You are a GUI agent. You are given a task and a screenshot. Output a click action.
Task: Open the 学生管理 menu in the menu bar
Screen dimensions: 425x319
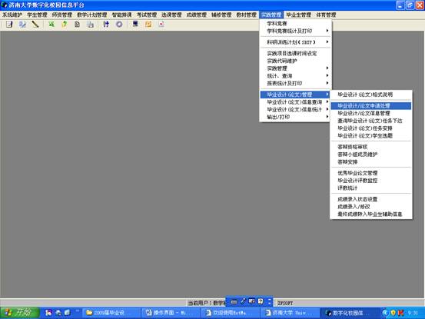click(37, 15)
